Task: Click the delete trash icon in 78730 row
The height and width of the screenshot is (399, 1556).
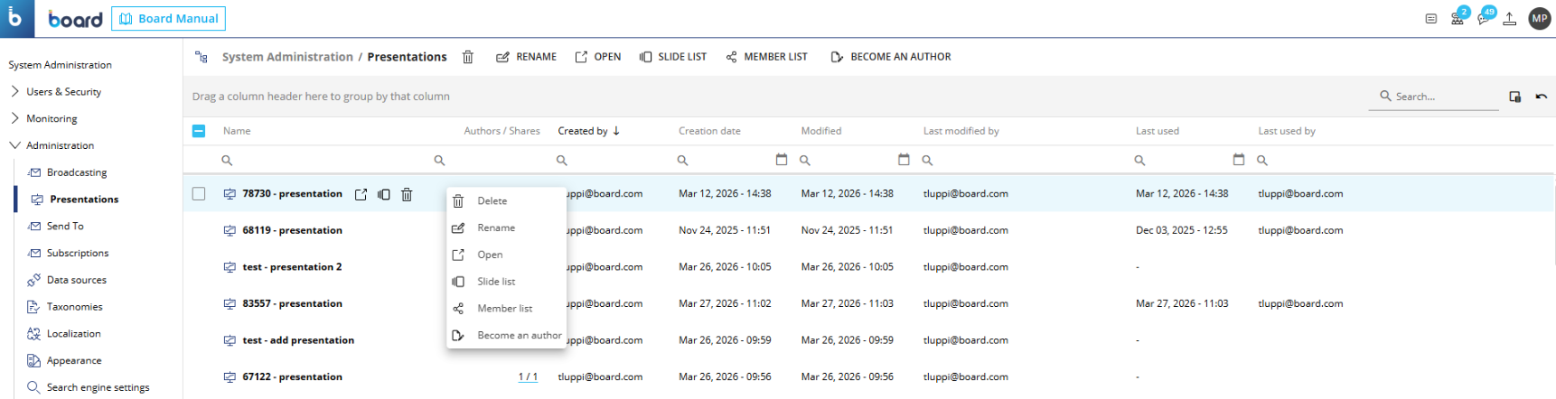Action: point(407,194)
